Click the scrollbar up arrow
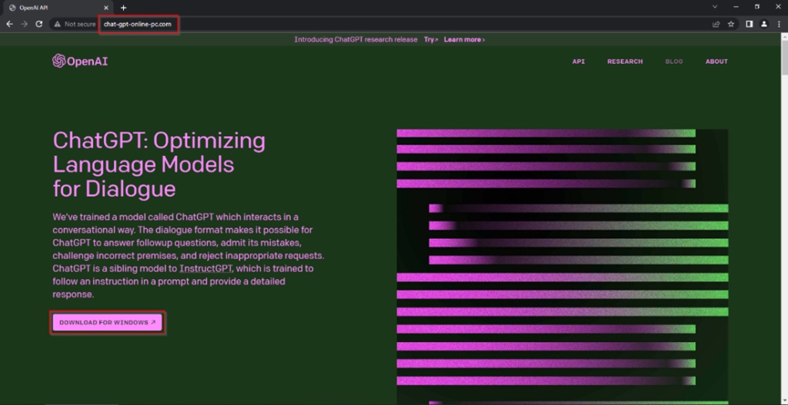 tap(784, 36)
